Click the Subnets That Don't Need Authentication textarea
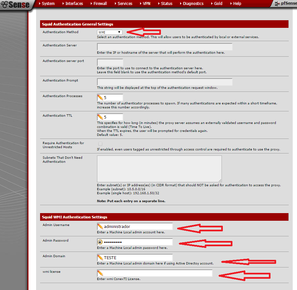 click(159, 168)
